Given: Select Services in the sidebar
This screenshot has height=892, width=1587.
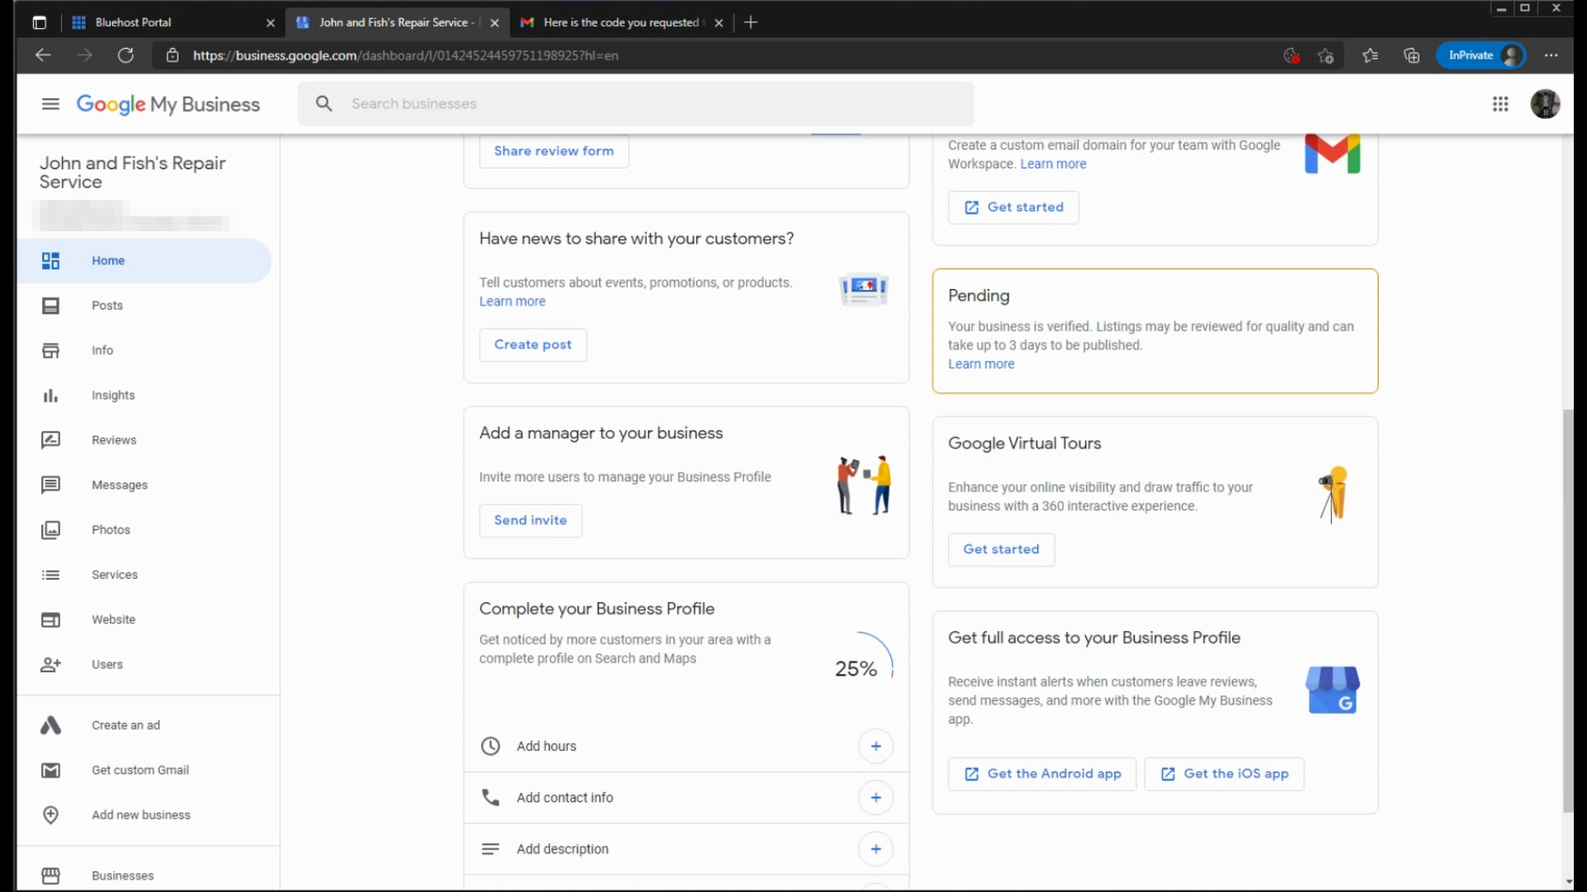Looking at the screenshot, I should tap(115, 575).
